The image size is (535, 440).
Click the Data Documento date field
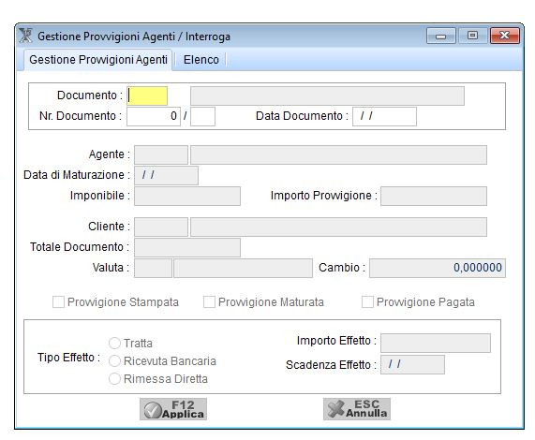point(384,117)
